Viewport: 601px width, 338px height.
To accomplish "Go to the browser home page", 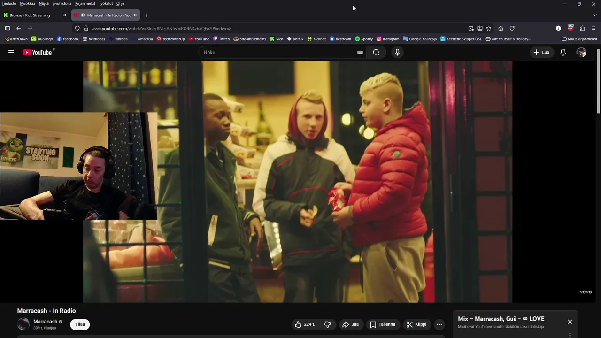I will pos(501,28).
